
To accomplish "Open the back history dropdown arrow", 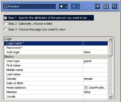I will pos(66,7).
